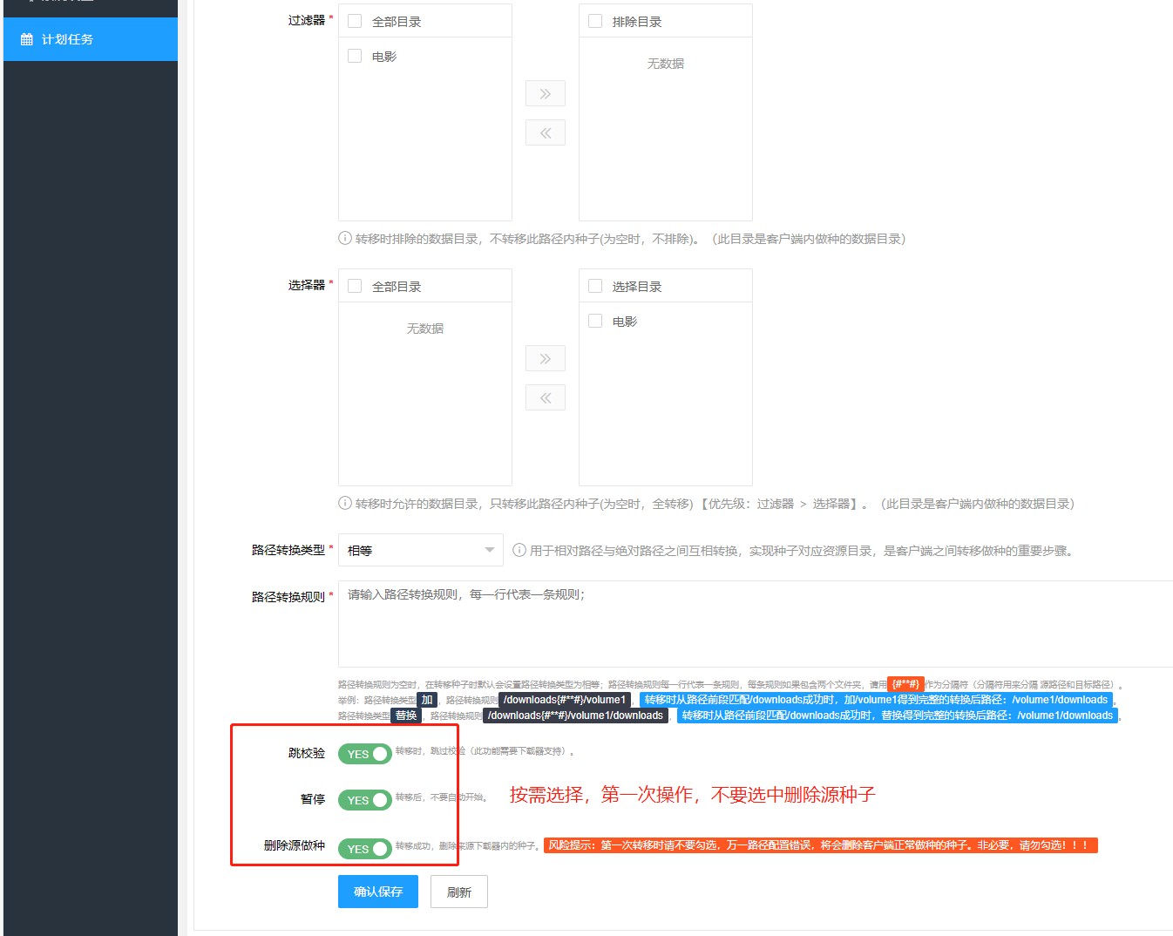Check 电影 in the 选择目录 list

click(595, 321)
